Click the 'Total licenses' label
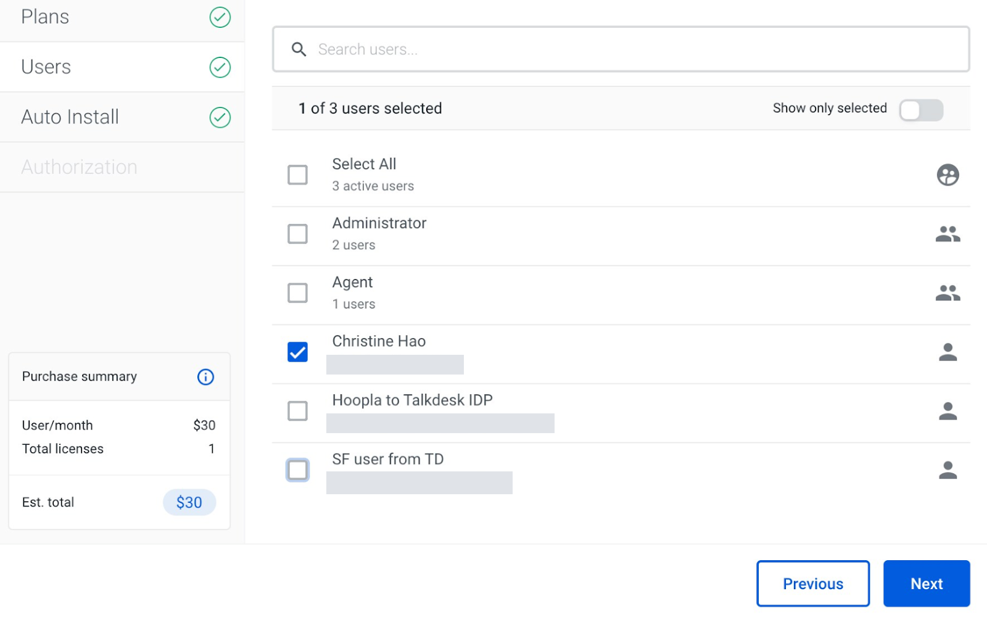 63,449
